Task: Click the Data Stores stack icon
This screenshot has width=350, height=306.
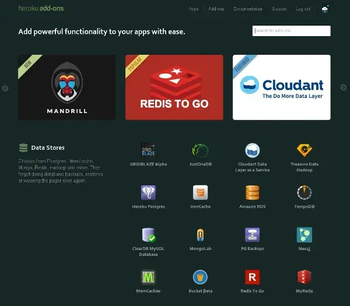Action: click(23, 147)
